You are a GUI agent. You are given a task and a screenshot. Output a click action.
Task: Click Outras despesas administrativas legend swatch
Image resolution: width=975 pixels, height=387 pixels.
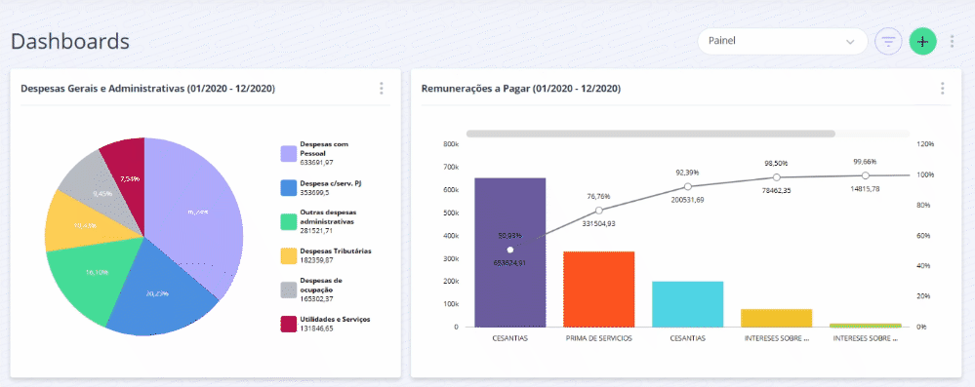pyautogui.click(x=288, y=221)
